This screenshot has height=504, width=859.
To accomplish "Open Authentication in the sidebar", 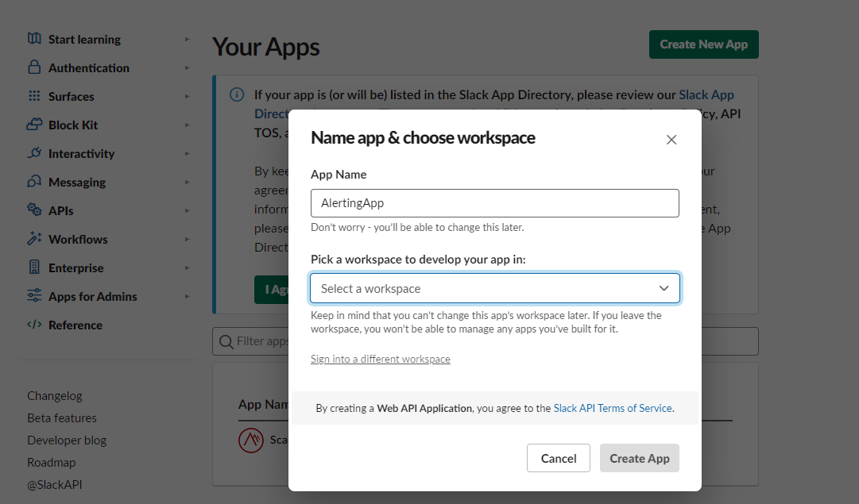I will point(89,67).
